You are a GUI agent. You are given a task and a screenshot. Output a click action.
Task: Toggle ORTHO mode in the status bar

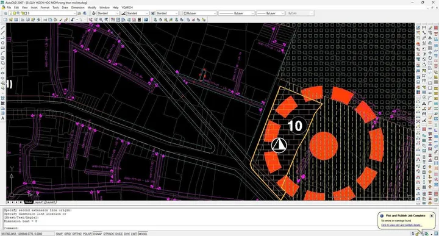(77, 234)
